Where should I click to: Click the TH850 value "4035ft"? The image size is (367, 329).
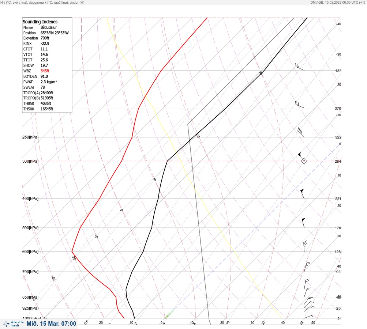(x=46, y=103)
